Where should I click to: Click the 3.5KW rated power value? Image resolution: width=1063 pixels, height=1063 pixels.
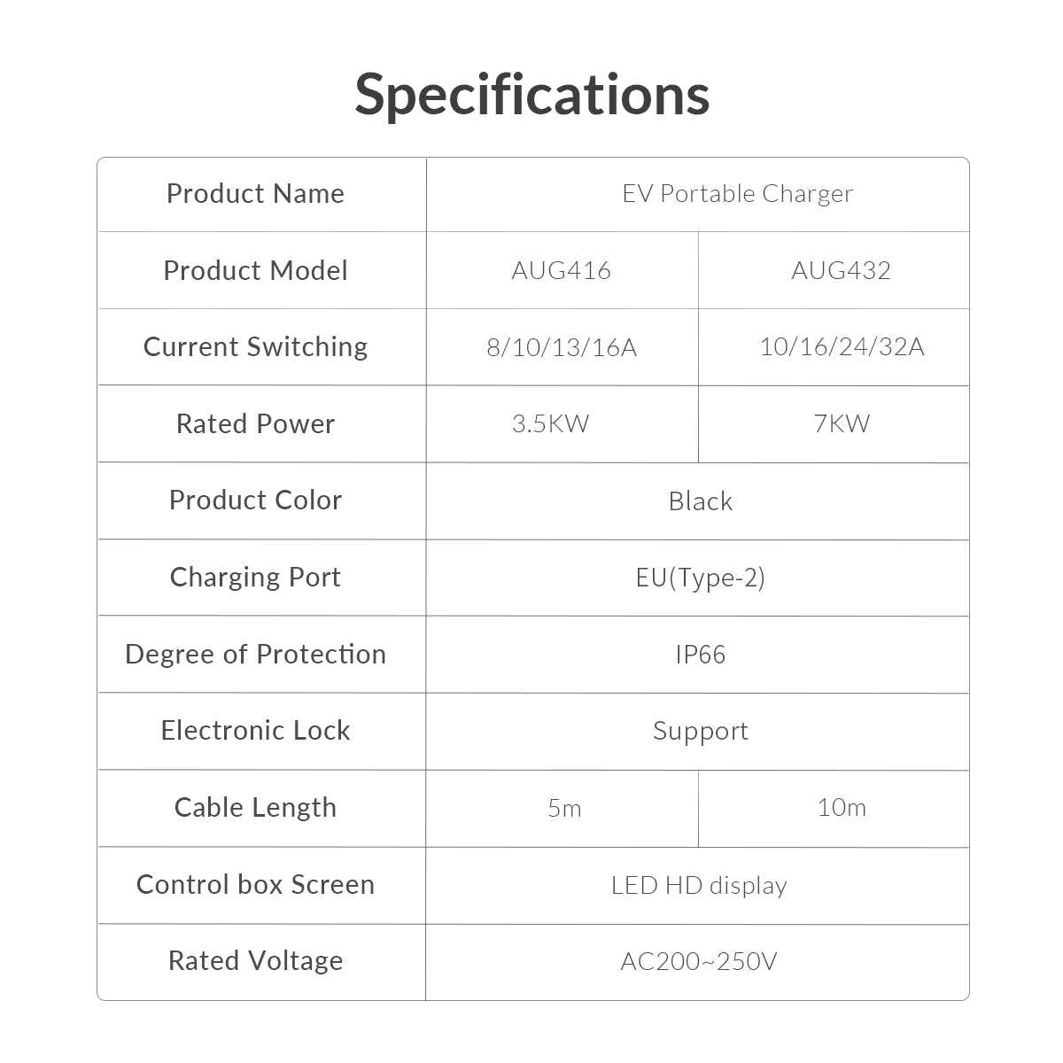point(550,423)
